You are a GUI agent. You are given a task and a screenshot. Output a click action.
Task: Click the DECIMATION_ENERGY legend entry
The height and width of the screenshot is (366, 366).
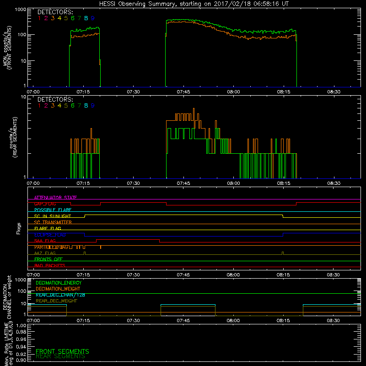59,283
